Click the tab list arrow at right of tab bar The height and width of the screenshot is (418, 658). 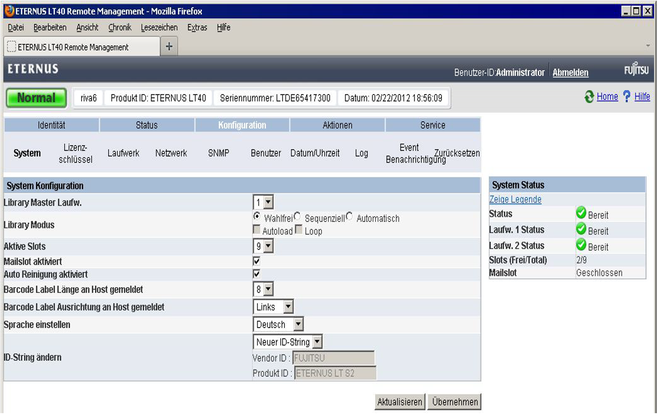[x=648, y=46]
